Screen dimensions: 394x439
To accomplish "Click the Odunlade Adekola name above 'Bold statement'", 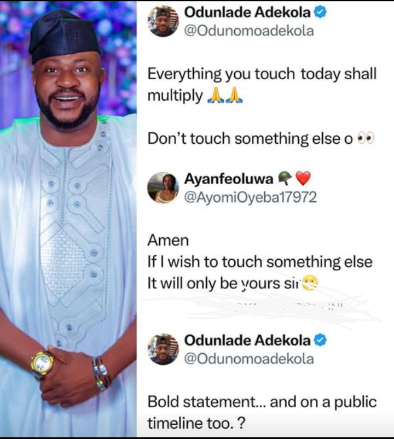I will point(248,340).
